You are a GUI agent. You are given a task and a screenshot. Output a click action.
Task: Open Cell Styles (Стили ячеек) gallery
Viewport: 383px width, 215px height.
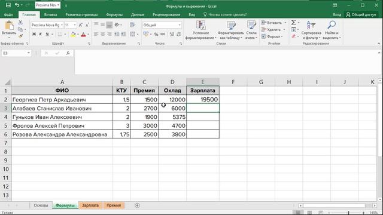coord(251,30)
